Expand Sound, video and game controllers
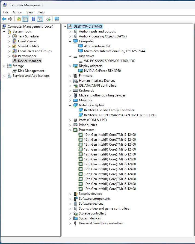 pyautogui.click(x=70, y=209)
